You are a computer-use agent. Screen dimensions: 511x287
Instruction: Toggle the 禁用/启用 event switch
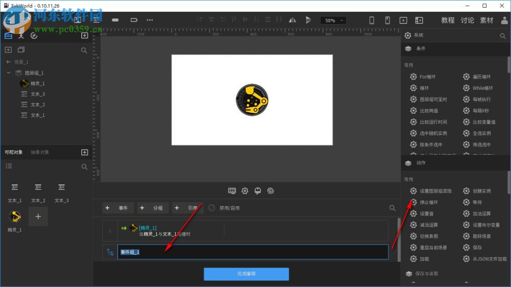[x=212, y=208]
